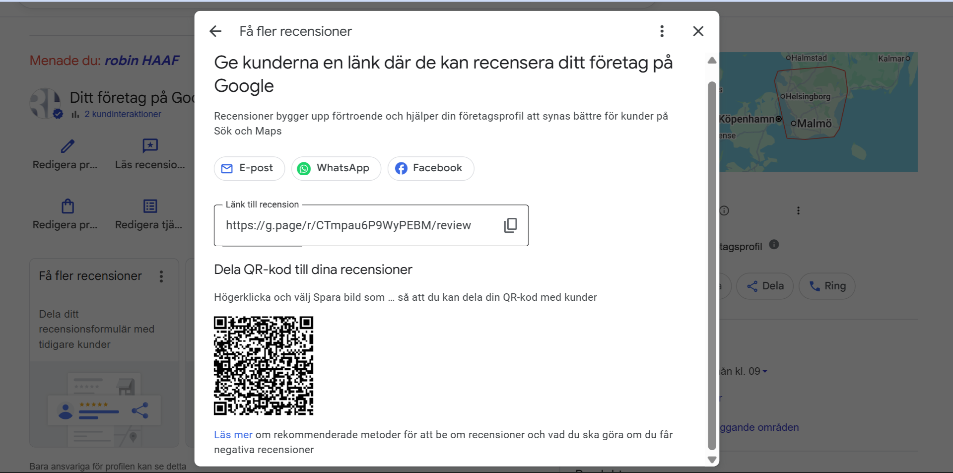Screen dimensions: 953x473
Task: Click the suggested search robin HAAF
Action: pos(142,61)
